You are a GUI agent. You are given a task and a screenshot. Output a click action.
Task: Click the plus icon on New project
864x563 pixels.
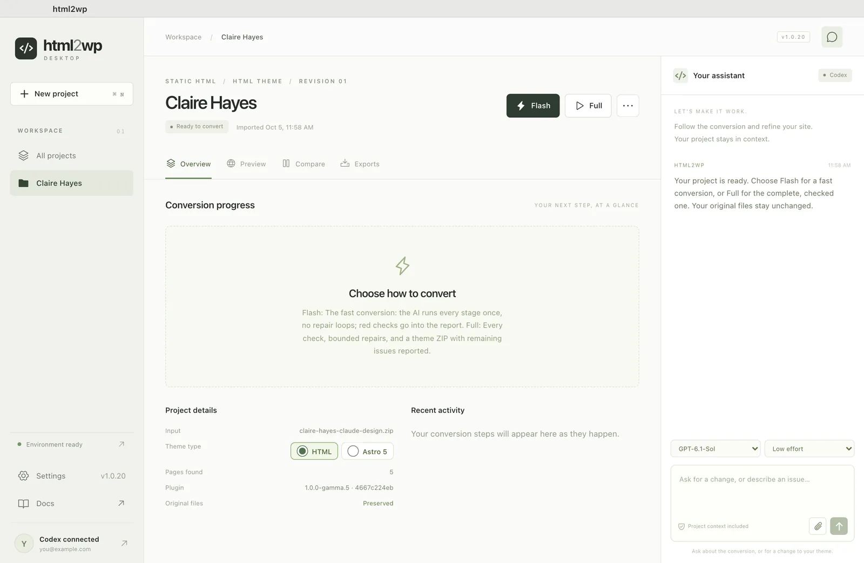tap(24, 94)
